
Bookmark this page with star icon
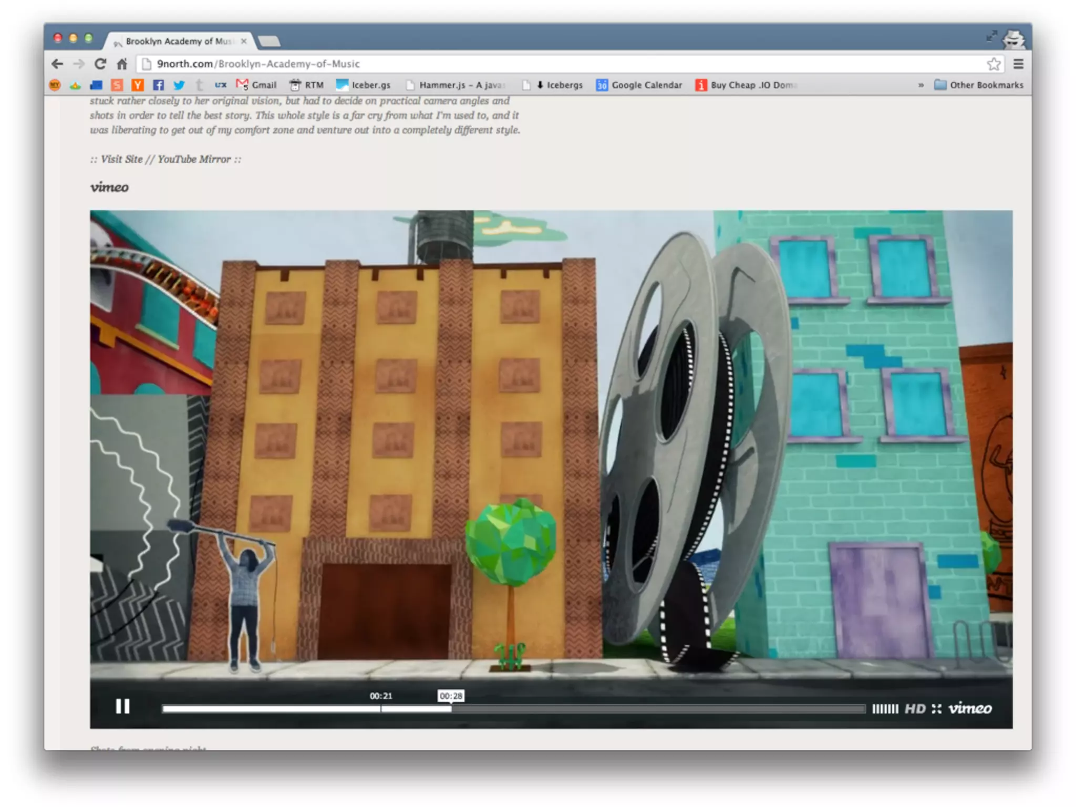[993, 64]
